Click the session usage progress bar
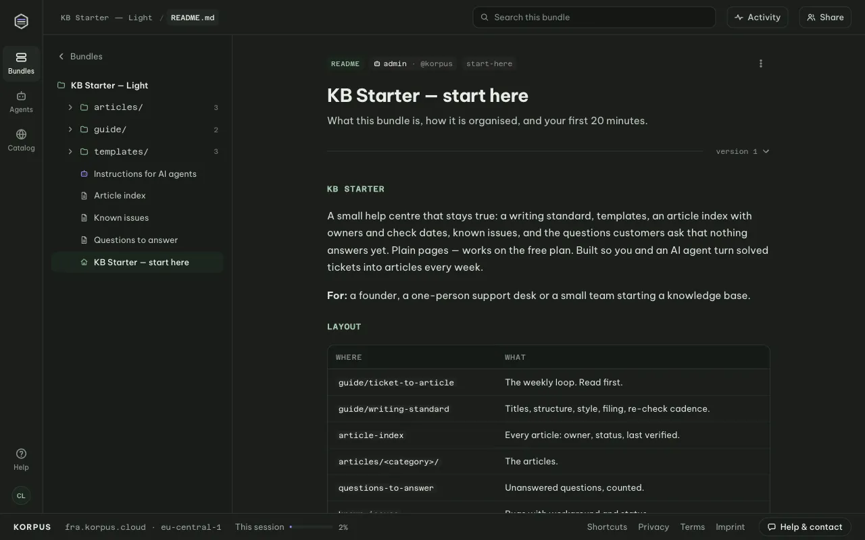Viewport: 865px width, 540px height. (311, 527)
